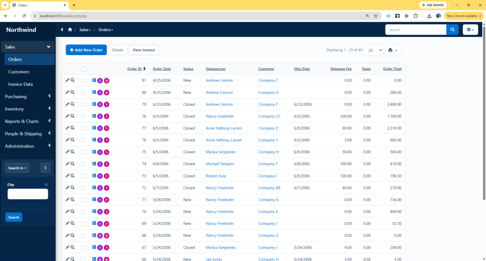This screenshot has height=261, width=486.
Task: Remove the City filter with the X icon
Action: pyautogui.click(x=46, y=185)
